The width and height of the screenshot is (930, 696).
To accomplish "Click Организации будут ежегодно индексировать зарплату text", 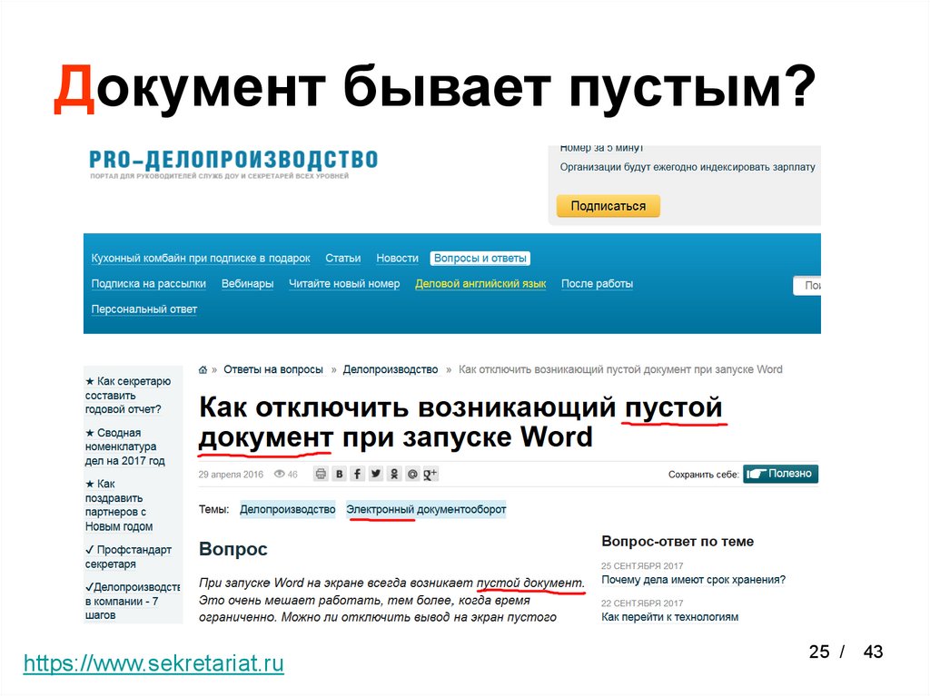I will [688, 167].
